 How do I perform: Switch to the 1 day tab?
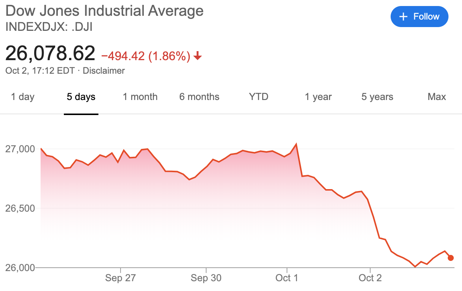pos(23,97)
